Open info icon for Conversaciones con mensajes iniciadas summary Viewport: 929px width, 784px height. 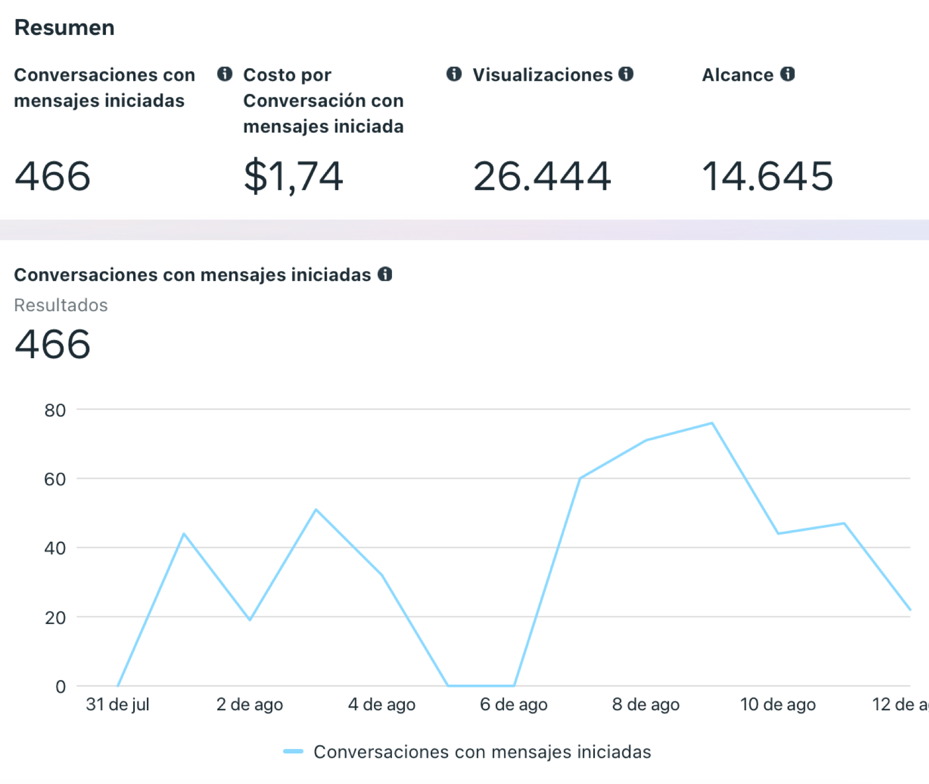[x=224, y=74]
